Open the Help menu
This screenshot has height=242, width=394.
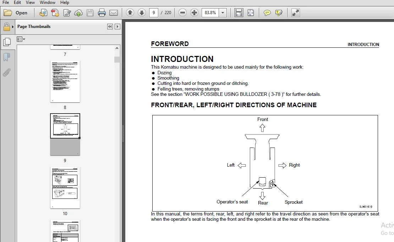click(x=65, y=2)
